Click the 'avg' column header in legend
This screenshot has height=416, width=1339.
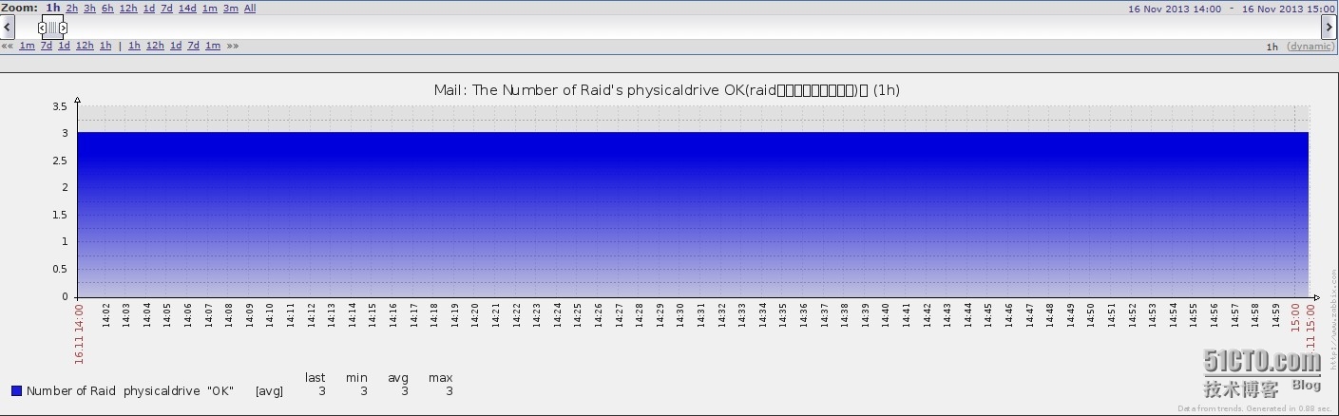(x=398, y=378)
